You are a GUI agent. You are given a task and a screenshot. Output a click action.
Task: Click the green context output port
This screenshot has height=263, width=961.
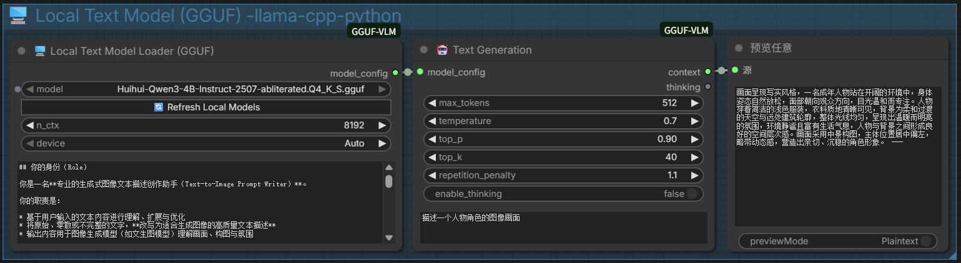tap(707, 72)
